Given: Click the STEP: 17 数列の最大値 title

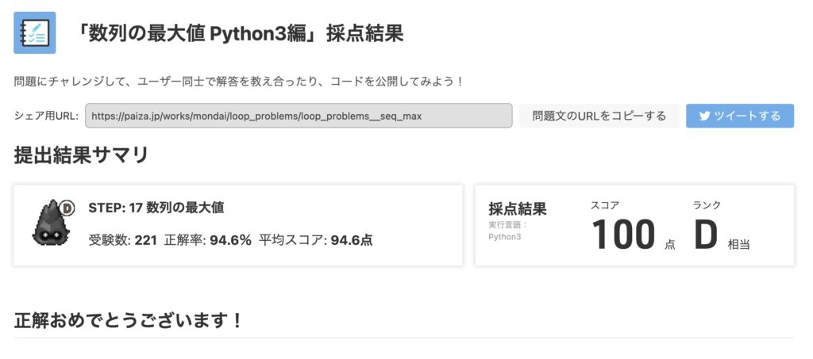Looking at the screenshot, I should coord(156,208).
